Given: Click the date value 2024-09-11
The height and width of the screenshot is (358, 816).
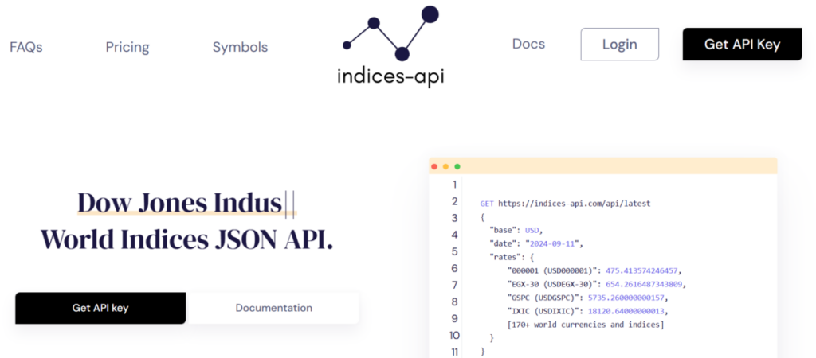Looking at the screenshot, I should [x=554, y=243].
